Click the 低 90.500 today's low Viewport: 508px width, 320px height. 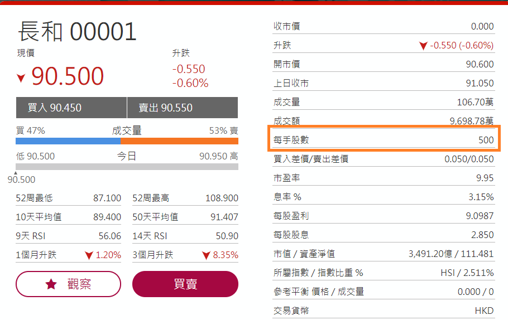click(35, 156)
